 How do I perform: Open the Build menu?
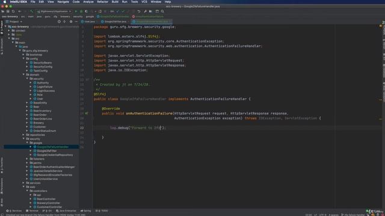[115, 2]
